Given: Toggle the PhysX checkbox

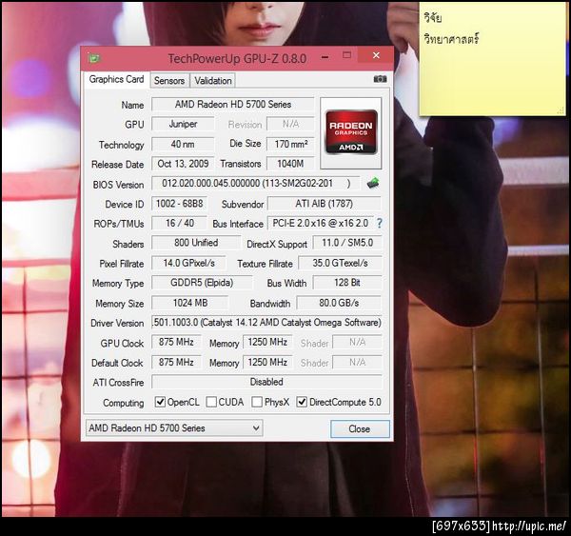Looking at the screenshot, I should [257, 402].
